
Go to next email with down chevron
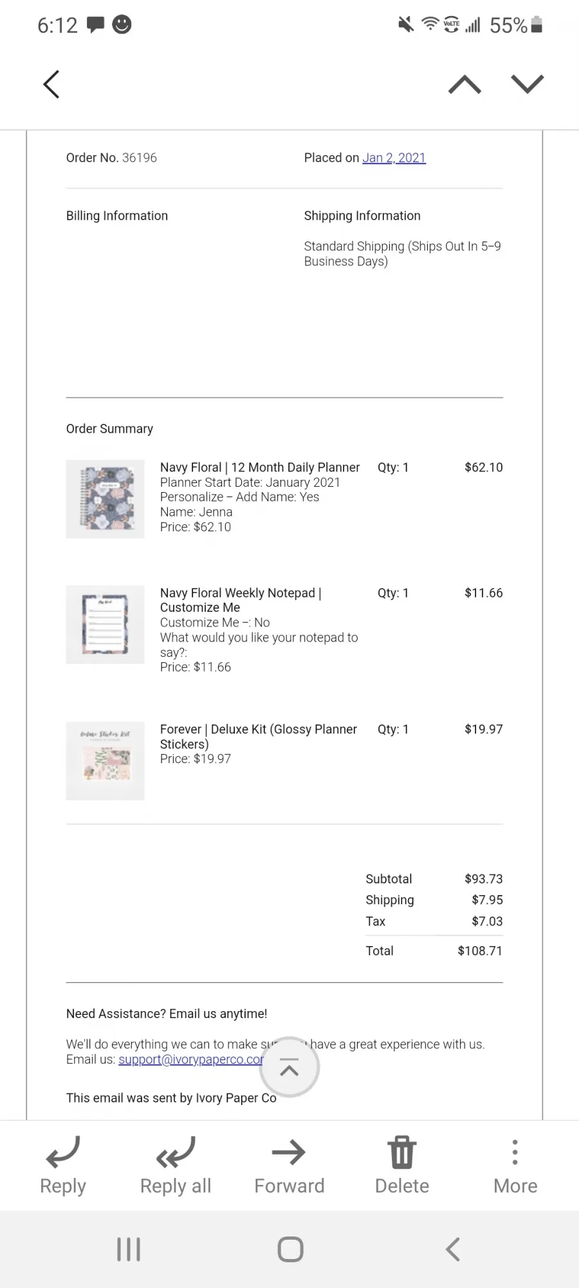[x=528, y=84]
